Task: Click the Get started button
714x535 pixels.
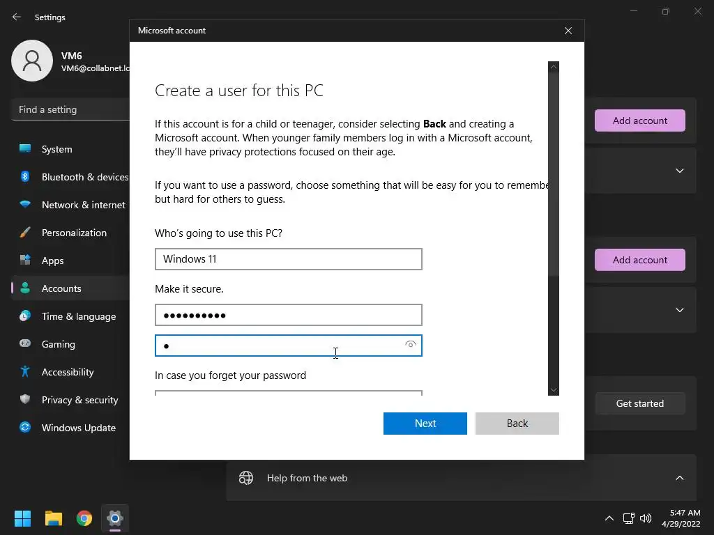Action: tap(639, 403)
